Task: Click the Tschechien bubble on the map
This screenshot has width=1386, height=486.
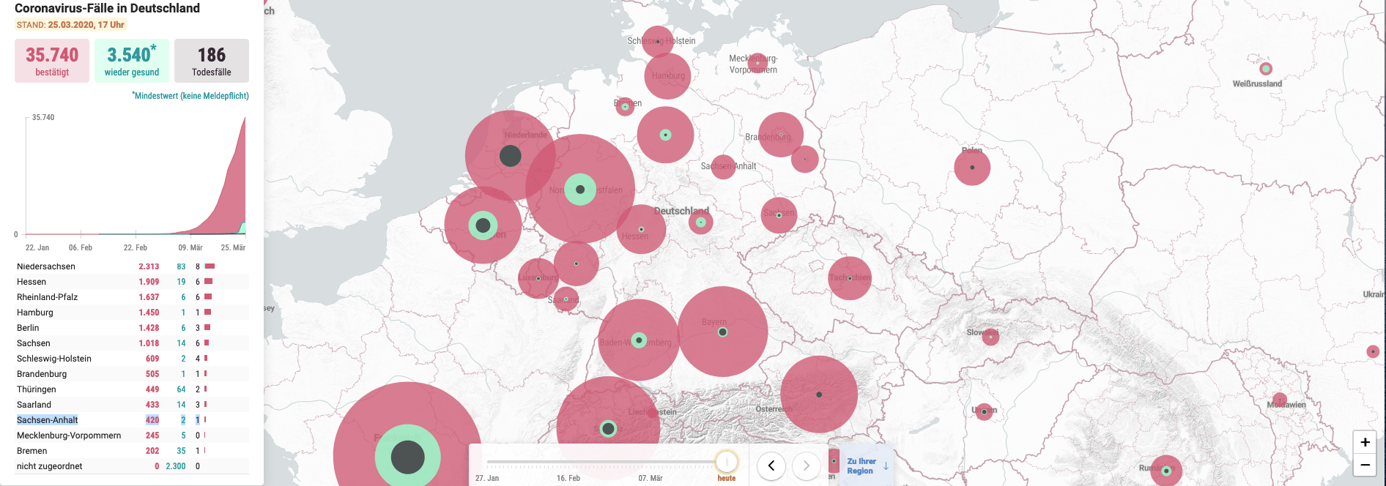Action: click(x=850, y=278)
